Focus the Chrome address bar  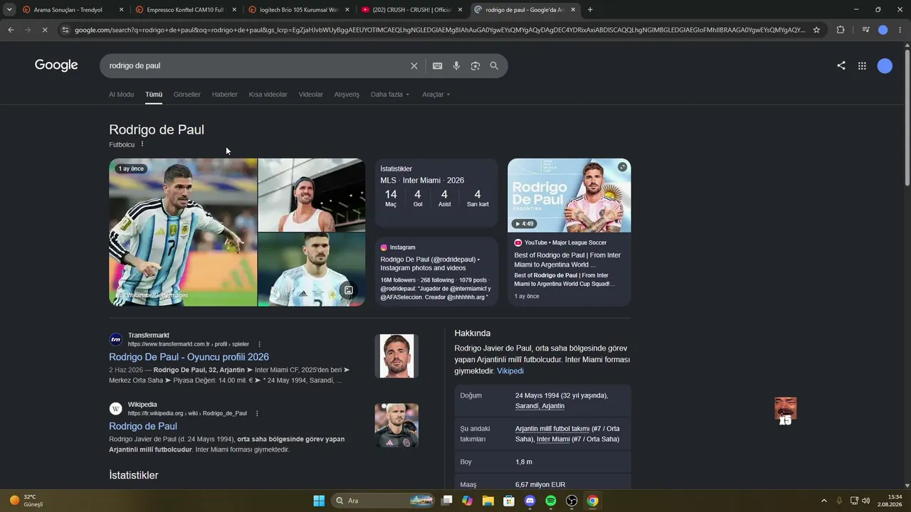(440, 30)
